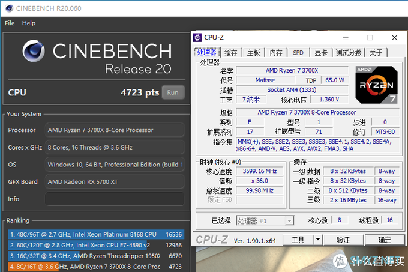Switch to the 主板 tab in CPU-Z
Screen dimensions: 408x272
[x=253, y=53]
